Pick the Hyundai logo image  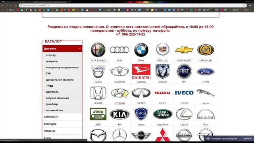click(x=119, y=93)
